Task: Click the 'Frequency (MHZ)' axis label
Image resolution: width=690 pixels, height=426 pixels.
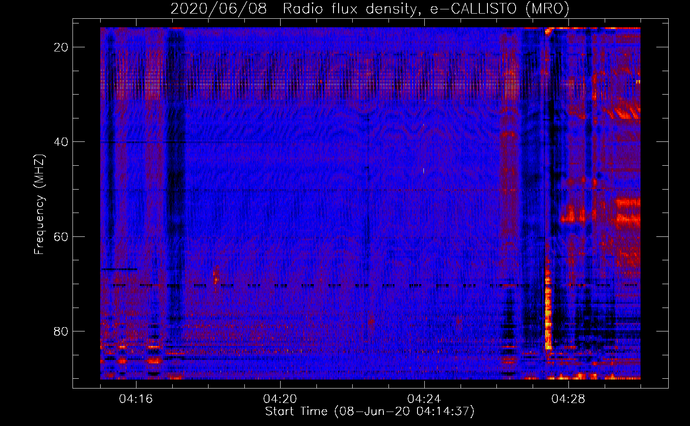Action: pyautogui.click(x=39, y=204)
